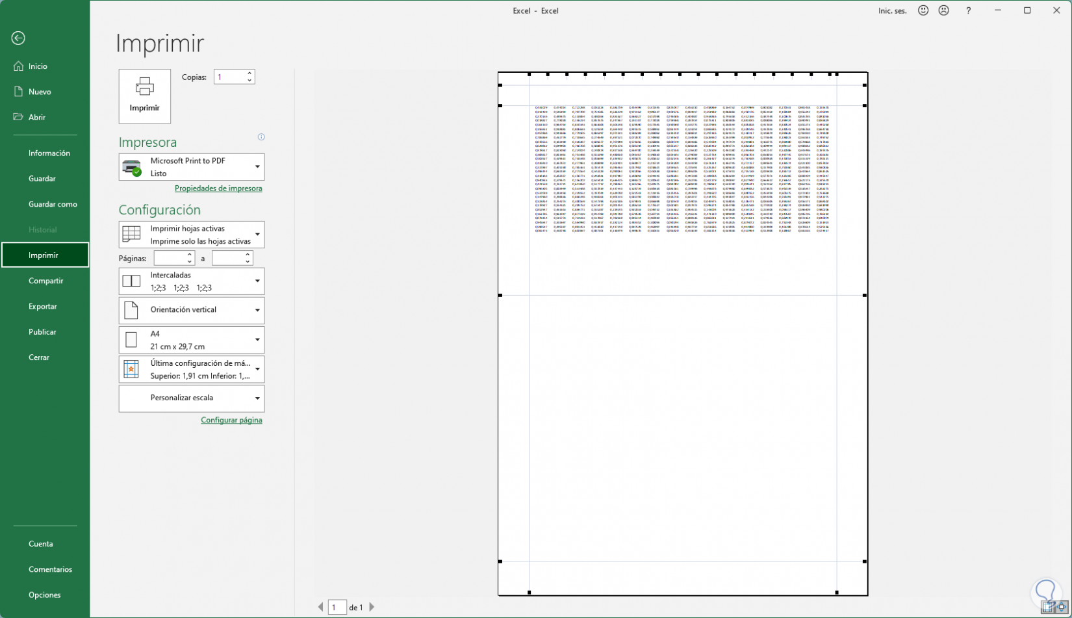Open the Intercaladas collation dropdown
The image size is (1072, 618).
point(192,281)
